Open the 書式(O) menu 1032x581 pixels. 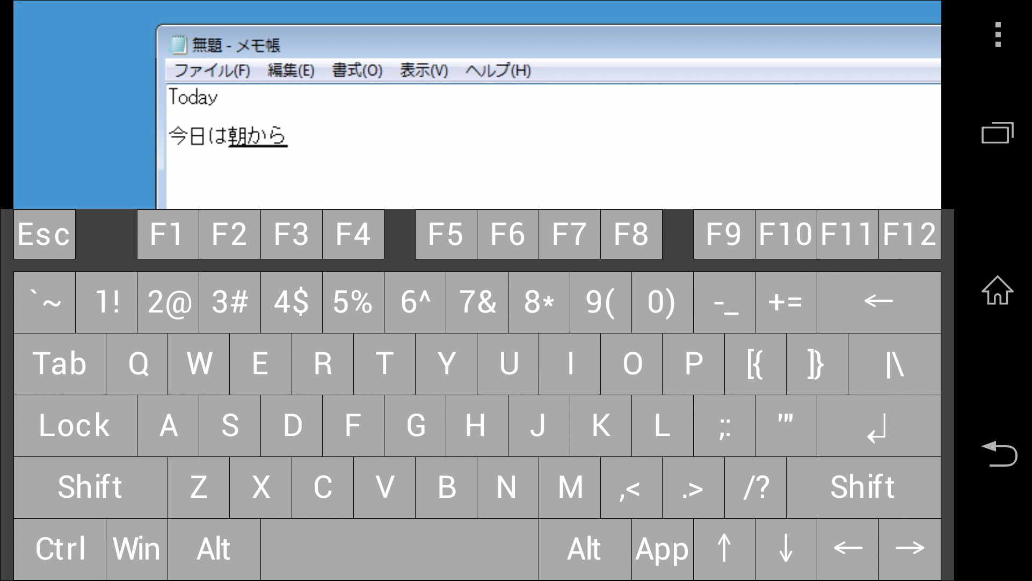click(357, 70)
